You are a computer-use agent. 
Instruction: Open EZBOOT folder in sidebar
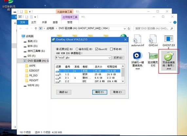pos(32,70)
